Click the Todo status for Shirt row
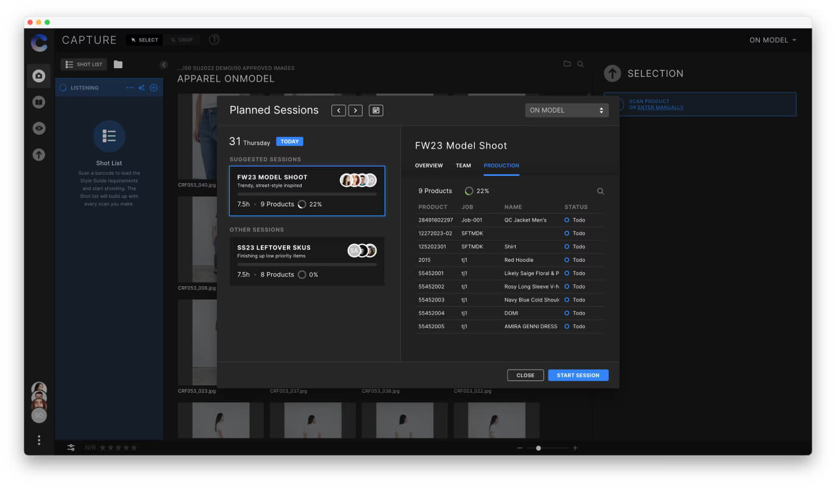 [x=575, y=247]
